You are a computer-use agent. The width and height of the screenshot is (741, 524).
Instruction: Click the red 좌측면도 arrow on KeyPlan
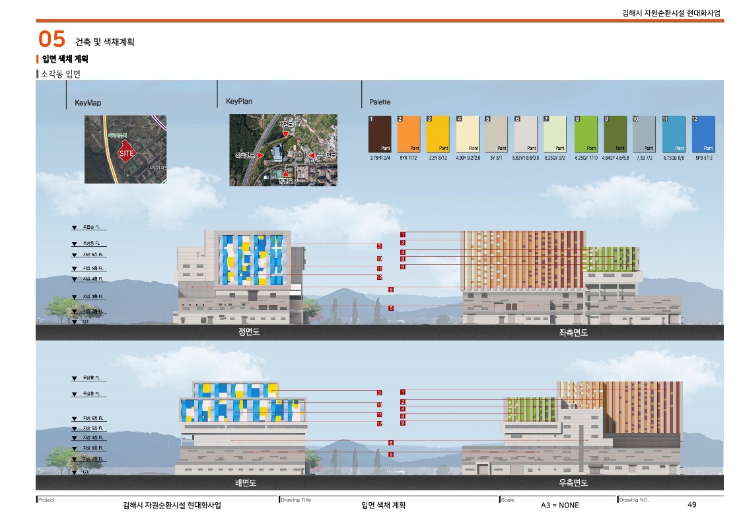pyautogui.click(x=260, y=156)
